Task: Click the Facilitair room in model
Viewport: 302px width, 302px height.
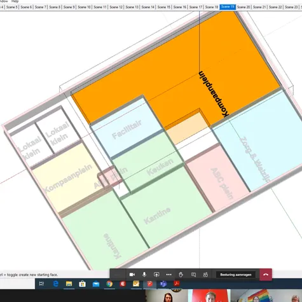Action: click(x=127, y=130)
